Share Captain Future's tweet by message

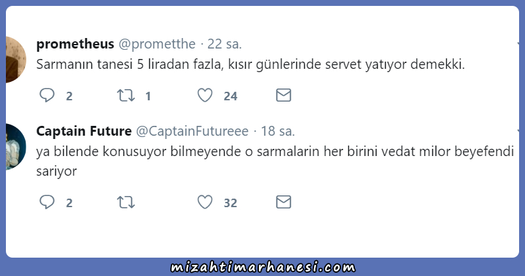pyautogui.click(x=284, y=202)
